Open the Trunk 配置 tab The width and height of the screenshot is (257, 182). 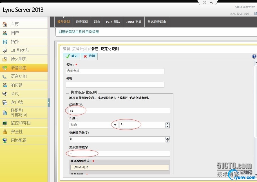[134, 22]
